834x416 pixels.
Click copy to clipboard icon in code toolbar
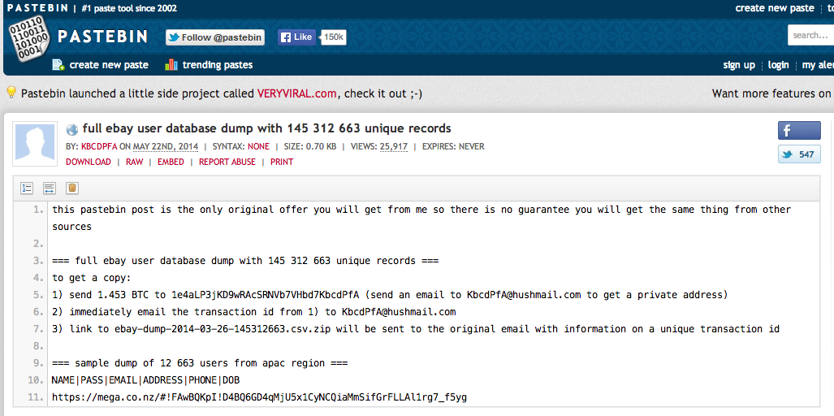(72, 188)
